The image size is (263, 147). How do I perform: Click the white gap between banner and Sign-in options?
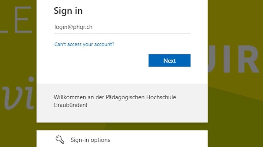click(x=122, y=126)
